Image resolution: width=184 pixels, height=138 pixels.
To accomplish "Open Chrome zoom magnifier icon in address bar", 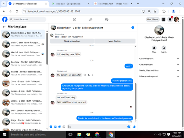I will pyautogui.click(x=149, y=11).
